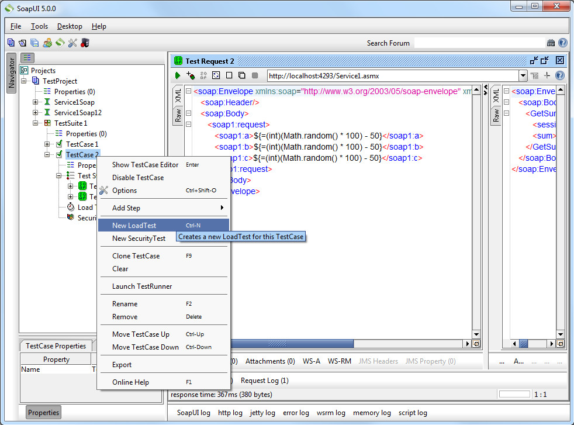The width and height of the screenshot is (574, 425).
Task: Click the request pane scroll down arrow
Action: (476, 334)
